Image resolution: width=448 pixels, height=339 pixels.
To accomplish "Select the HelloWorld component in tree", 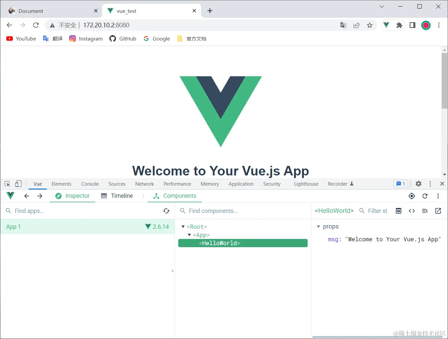I will (x=243, y=243).
